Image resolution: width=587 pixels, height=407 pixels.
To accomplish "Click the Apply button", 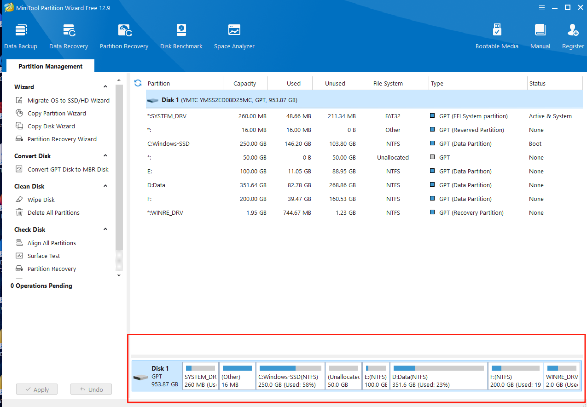I will tap(36, 390).
